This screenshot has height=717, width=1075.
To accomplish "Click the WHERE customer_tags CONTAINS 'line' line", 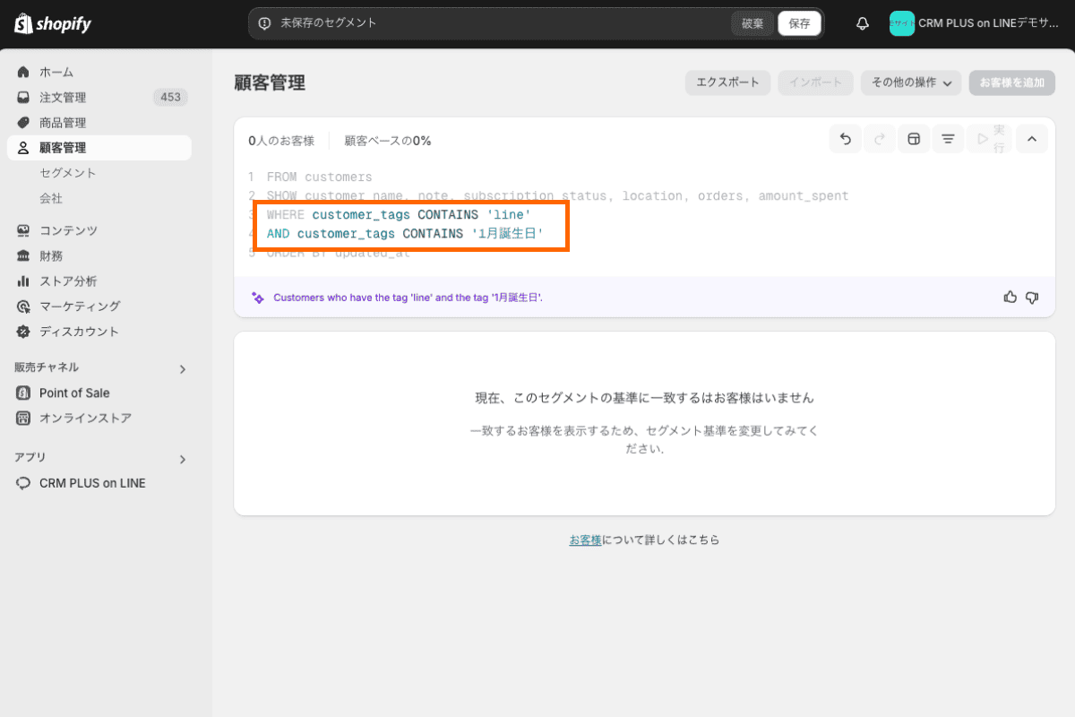I will coord(399,215).
